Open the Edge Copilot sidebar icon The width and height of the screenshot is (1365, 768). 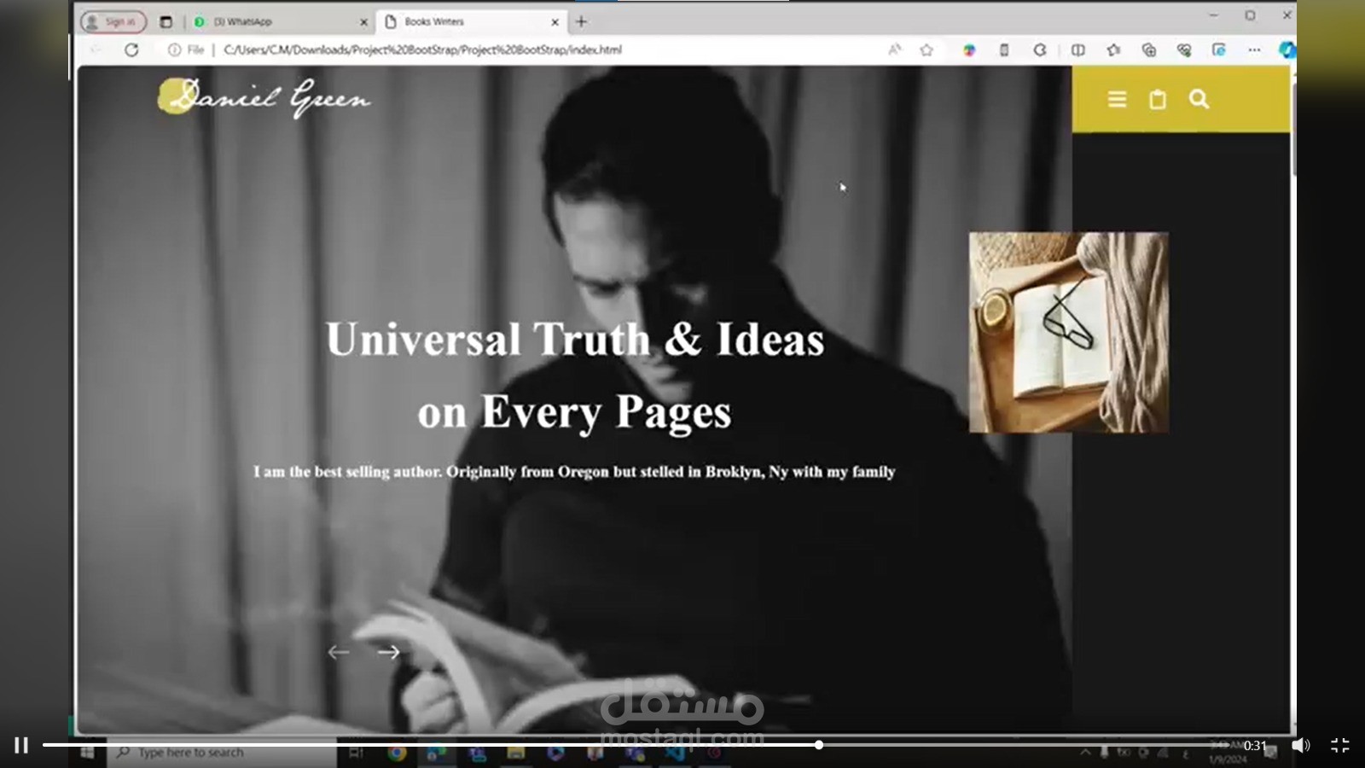click(x=1287, y=49)
